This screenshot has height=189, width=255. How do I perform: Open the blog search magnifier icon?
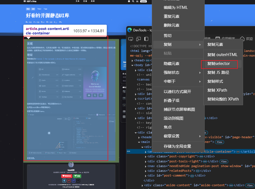[x=133, y=1]
